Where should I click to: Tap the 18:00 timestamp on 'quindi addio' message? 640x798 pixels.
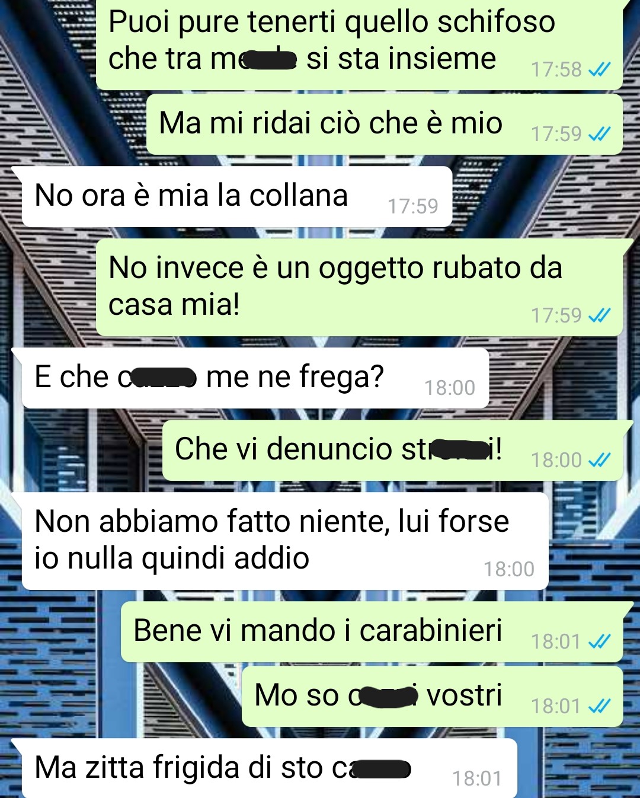[509, 569]
